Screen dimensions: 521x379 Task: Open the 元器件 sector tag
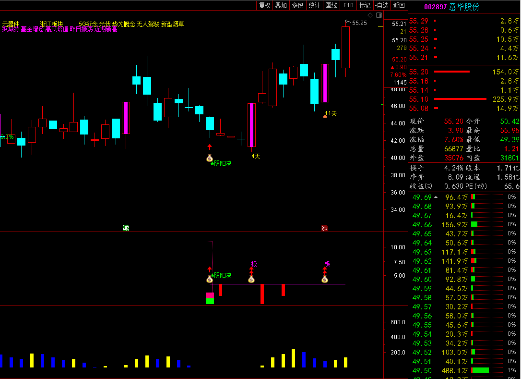[x=11, y=24]
